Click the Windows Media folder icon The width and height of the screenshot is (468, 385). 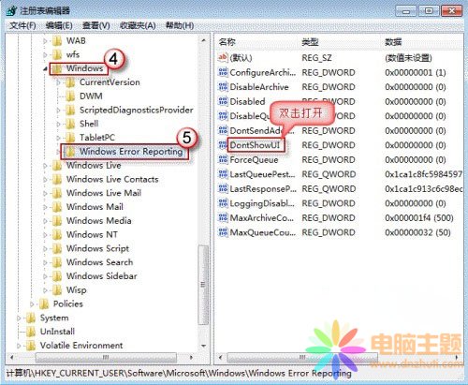tap(57, 221)
